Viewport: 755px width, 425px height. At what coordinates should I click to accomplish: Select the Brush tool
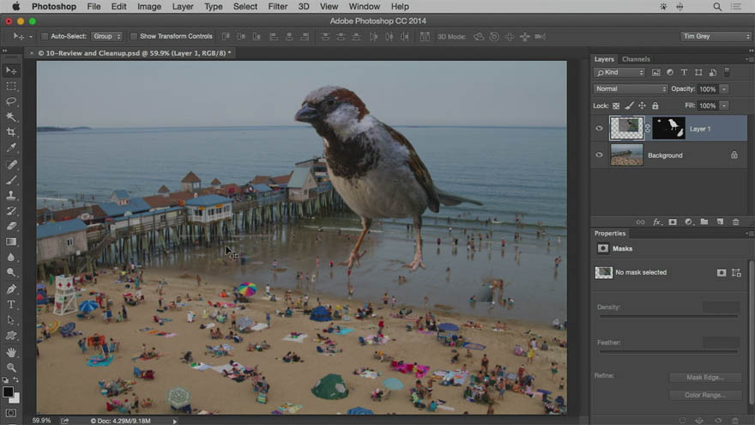tap(11, 180)
